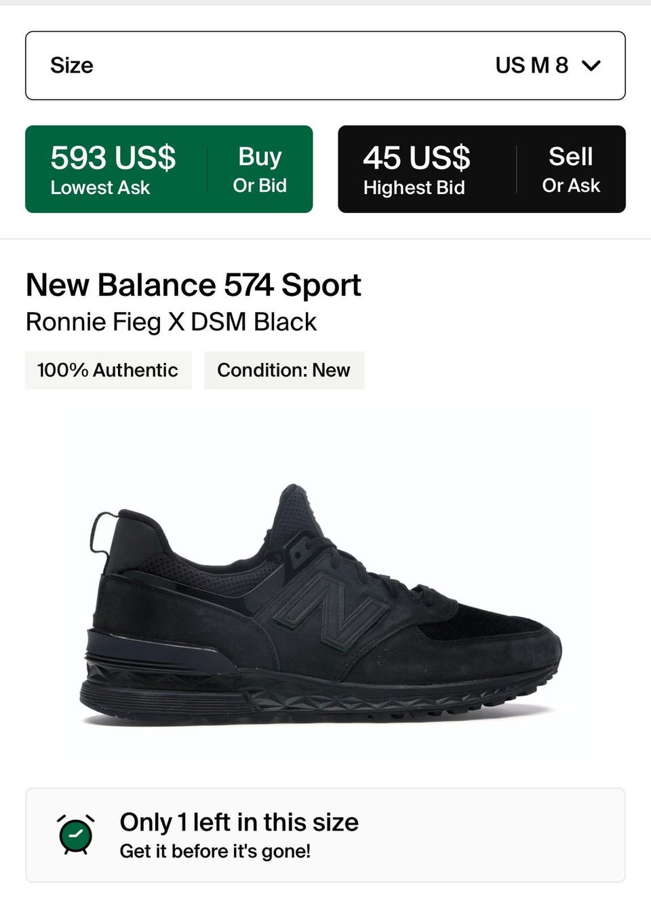Click the US M 8 size value
This screenshot has width=651, height=908.
click(531, 66)
